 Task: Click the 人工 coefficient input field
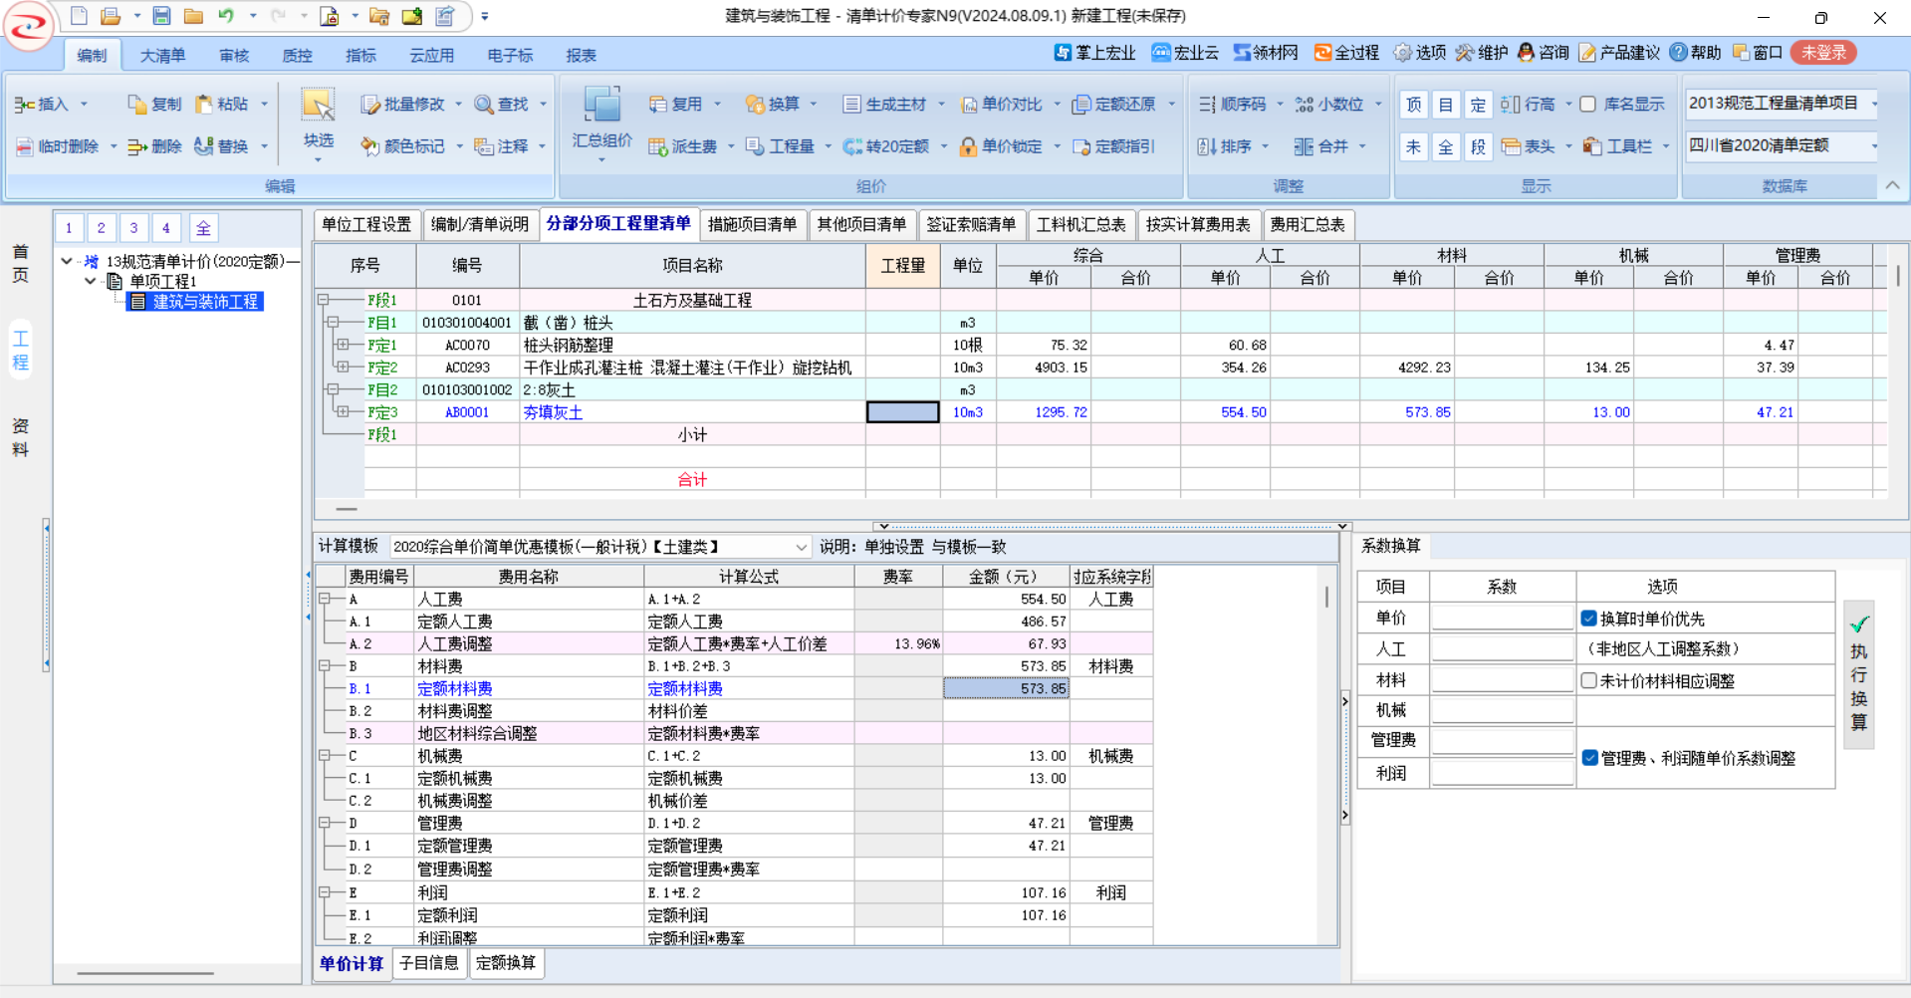point(1502,648)
